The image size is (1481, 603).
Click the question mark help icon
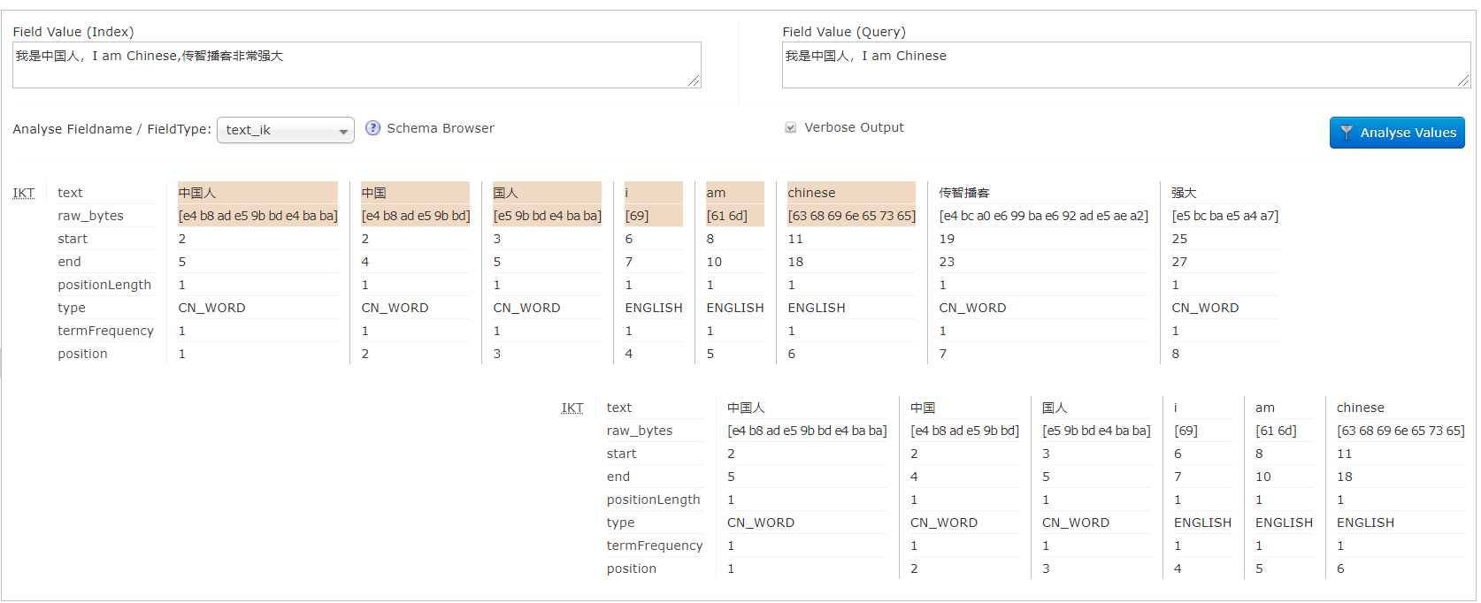pos(372,128)
